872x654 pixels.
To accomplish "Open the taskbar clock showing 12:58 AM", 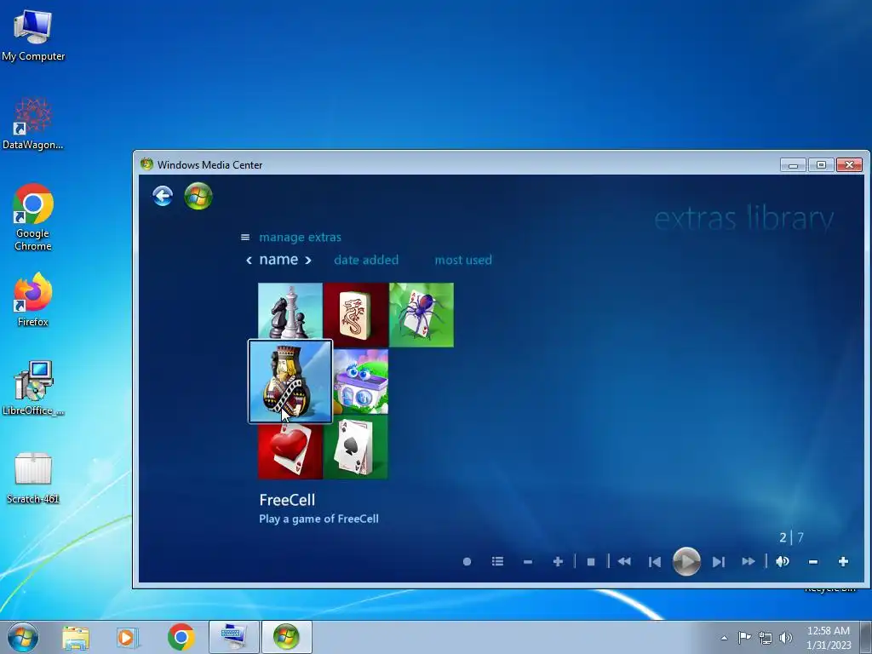I will [829, 638].
